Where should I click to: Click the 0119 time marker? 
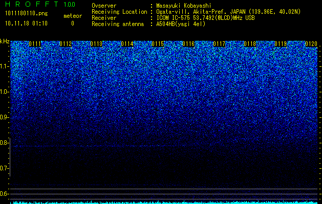tap(281, 44)
